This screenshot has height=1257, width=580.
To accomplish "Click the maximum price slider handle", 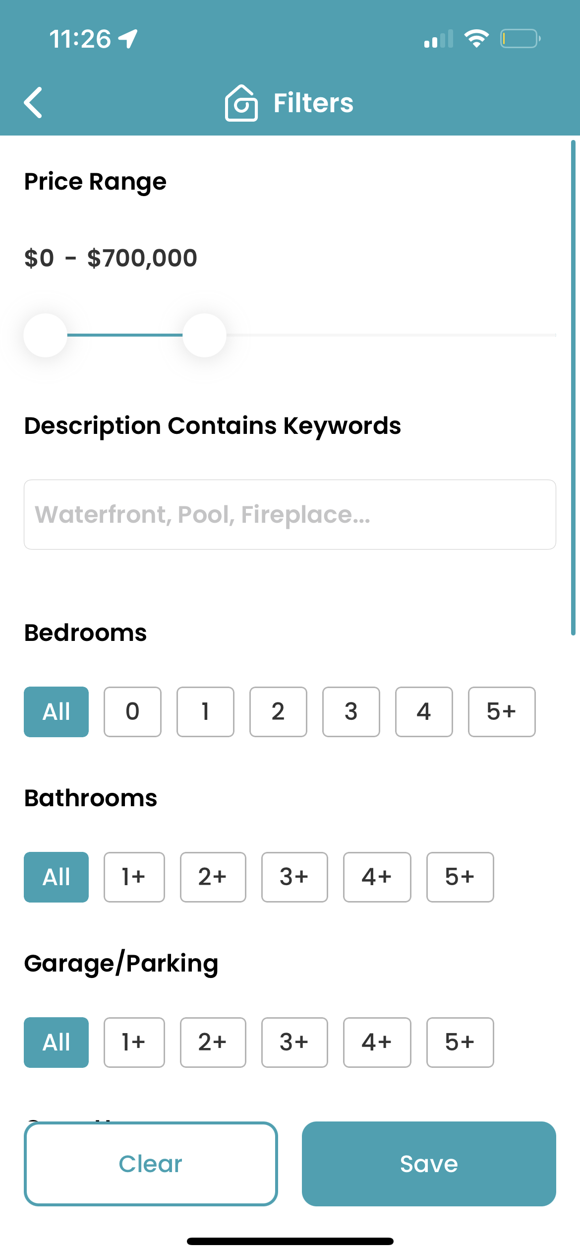I will [x=204, y=335].
